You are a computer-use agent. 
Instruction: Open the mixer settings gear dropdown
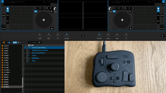tap(163, 36)
